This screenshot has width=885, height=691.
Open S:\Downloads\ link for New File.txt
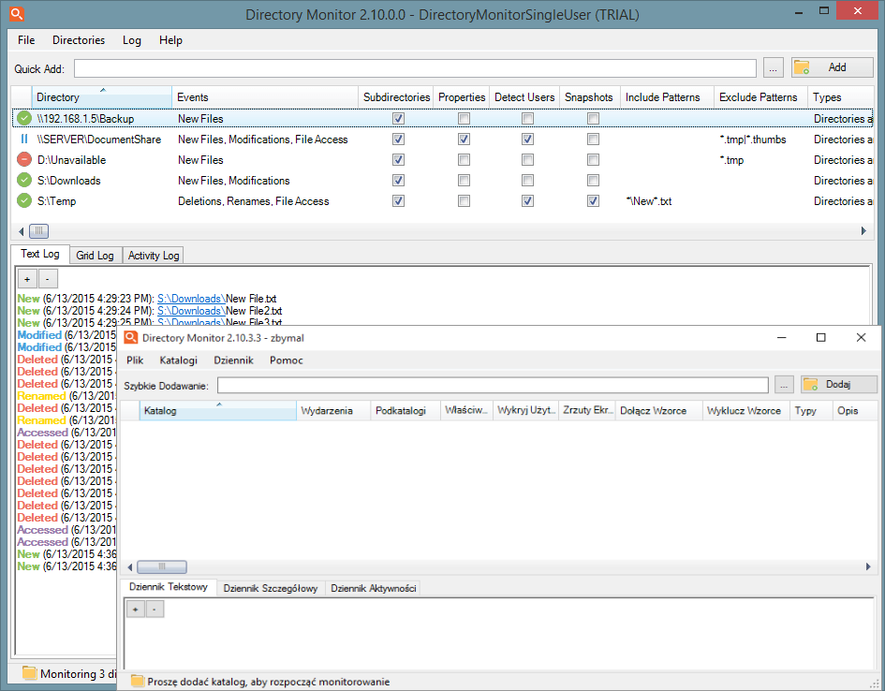(191, 299)
